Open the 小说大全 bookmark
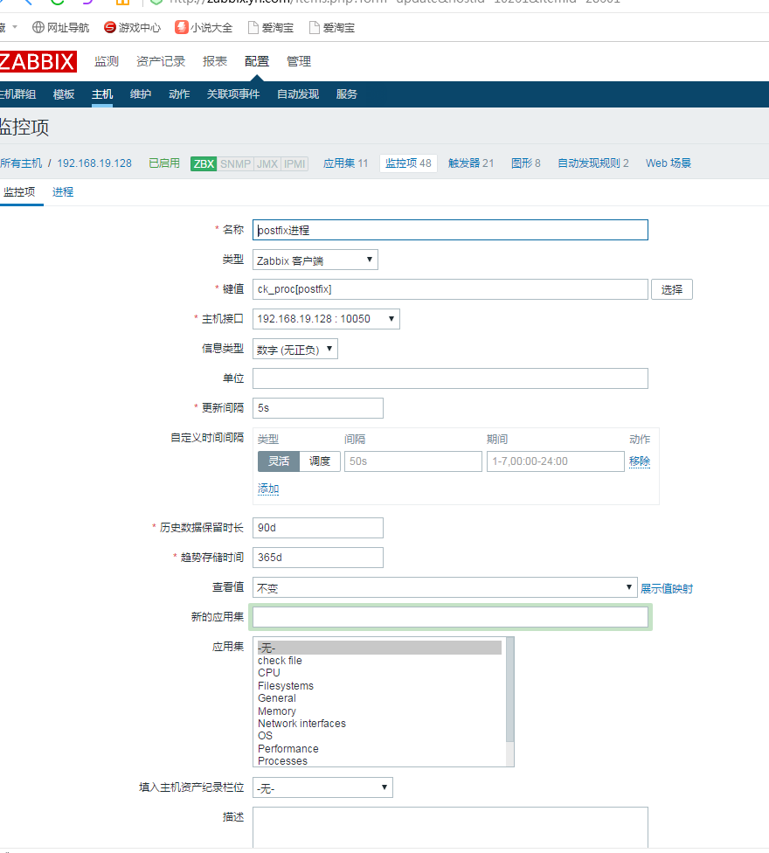Image resolution: width=769 pixels, height=853 pixels. pyautogui.click(x=204, y=28)
